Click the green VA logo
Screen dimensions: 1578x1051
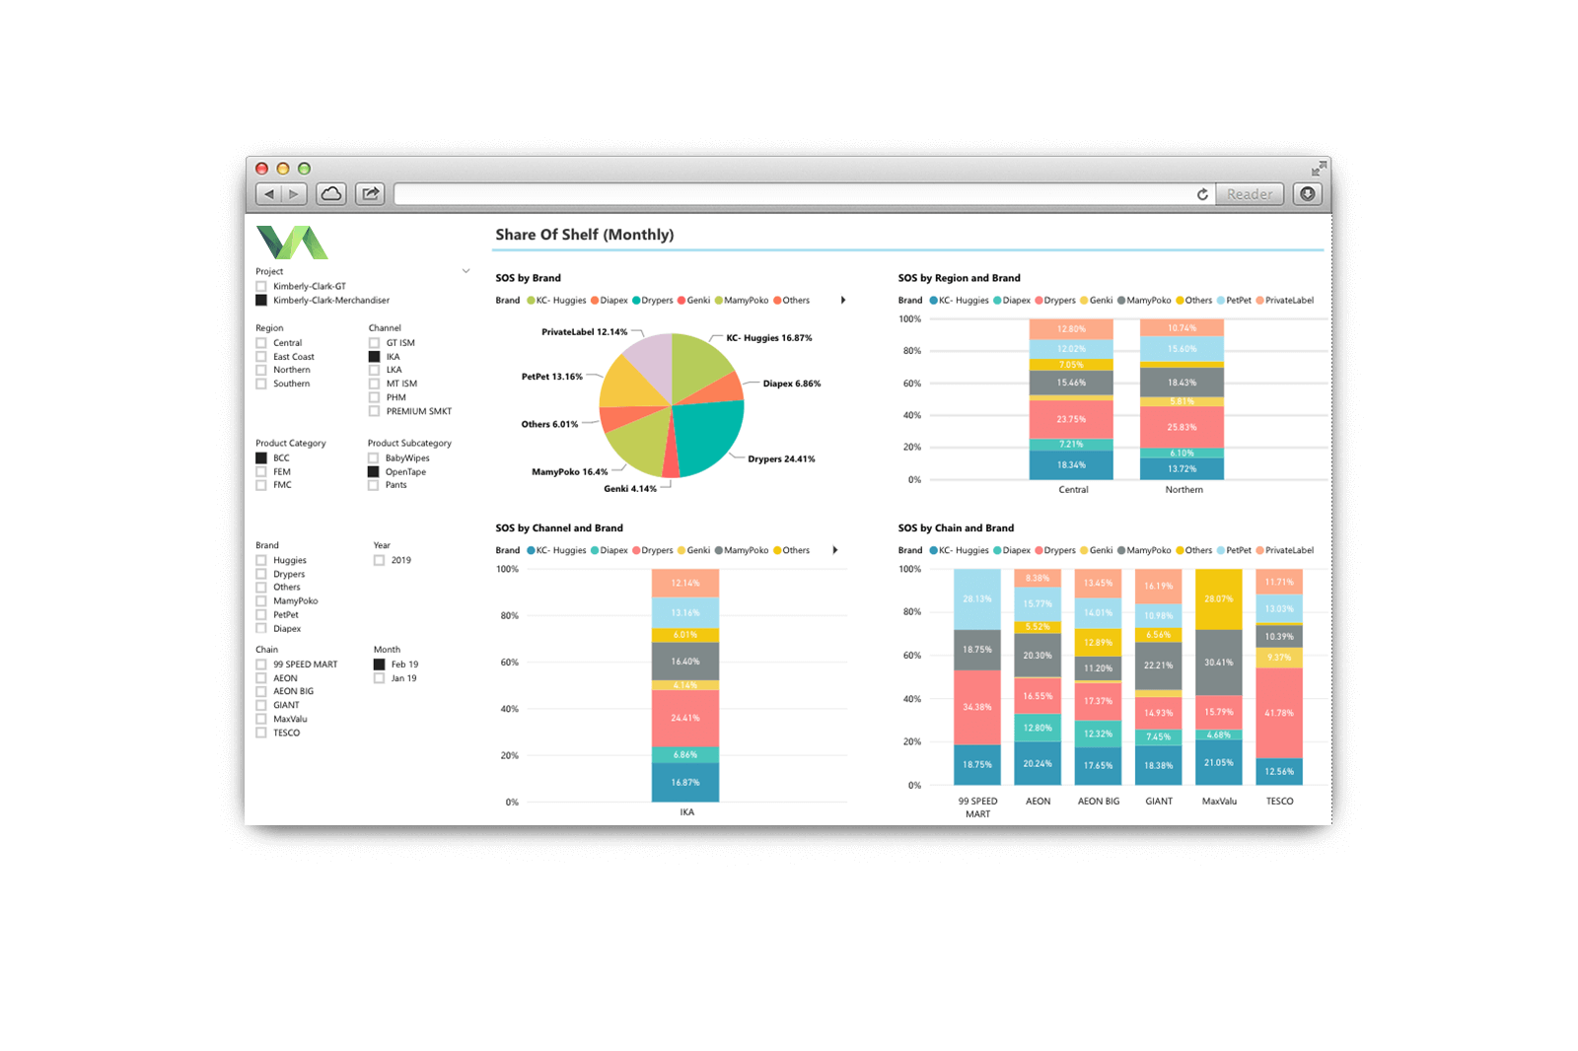[292, 243]
